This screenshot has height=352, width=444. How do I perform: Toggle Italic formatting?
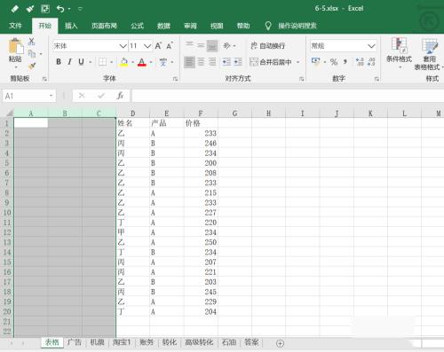[69, 62]
